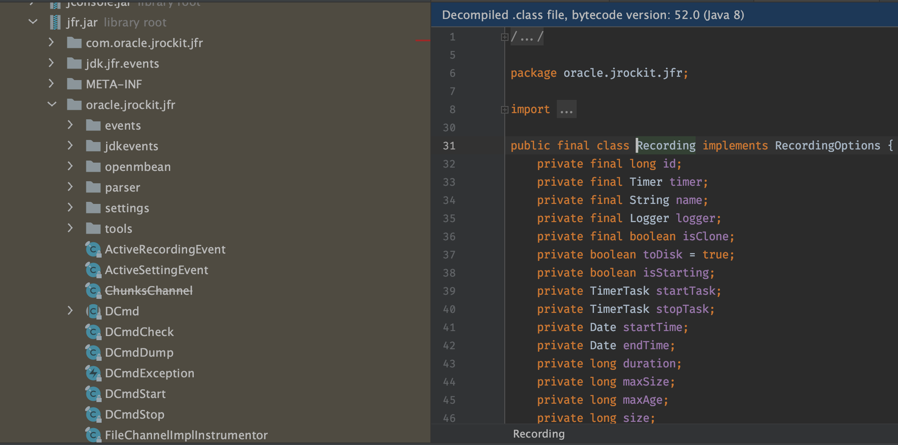
Task: Click the DCmdDump class icon
Action: (x=93, y=353)
